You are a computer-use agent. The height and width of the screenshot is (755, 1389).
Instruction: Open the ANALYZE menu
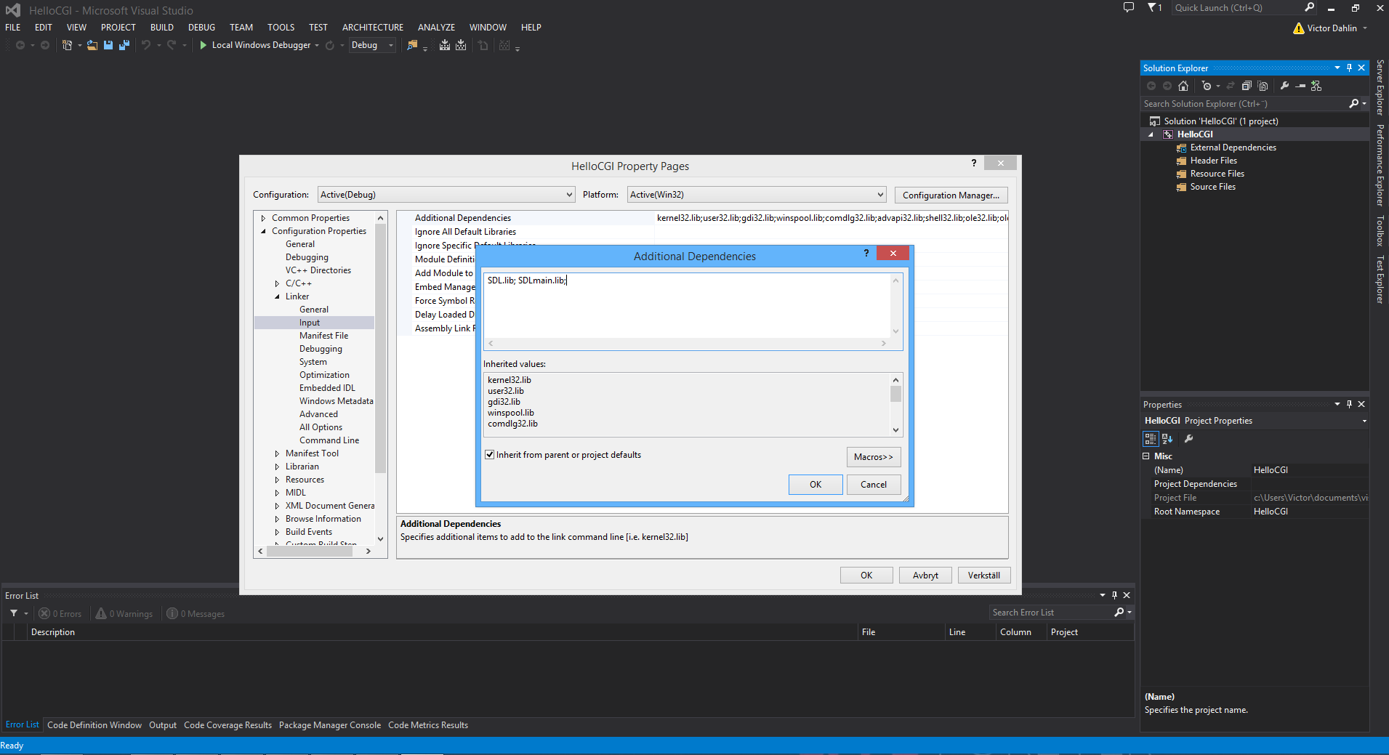pos(436,28)
